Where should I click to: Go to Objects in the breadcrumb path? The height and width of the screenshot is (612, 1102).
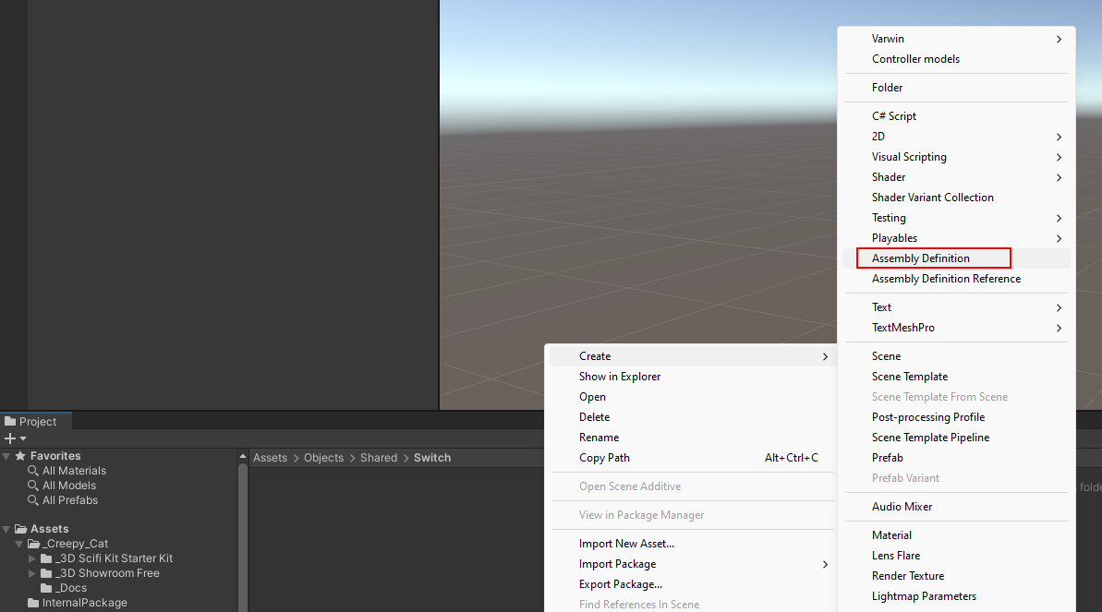323,458
